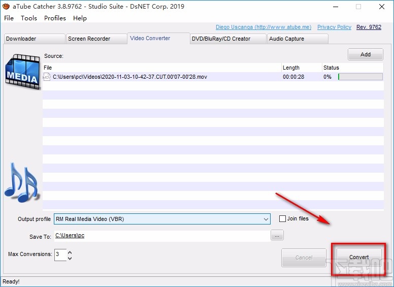Screen dimensions: 394x287
Task: Click the file's conversion progress bar
Action: click(360, 77)
